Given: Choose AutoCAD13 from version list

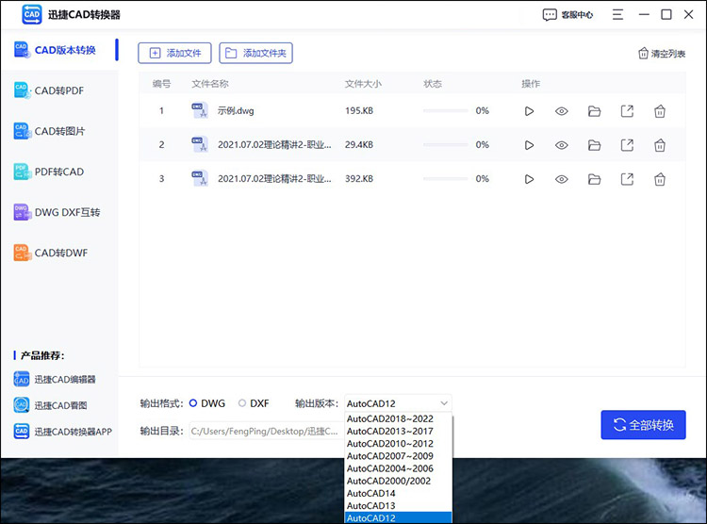Looking at the screenshot, I should point(398,505).
